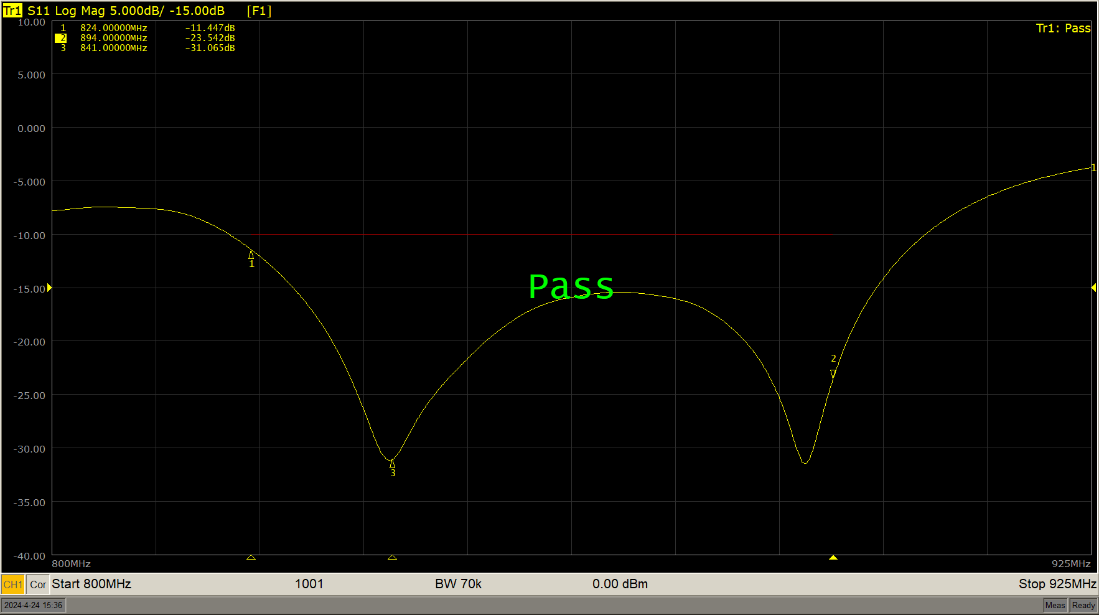Click the Stop 925MHz field
Screen dimensions: 1099x615
[1057, 584]
